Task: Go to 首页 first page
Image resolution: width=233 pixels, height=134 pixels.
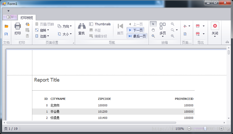Action: (120, 29)
